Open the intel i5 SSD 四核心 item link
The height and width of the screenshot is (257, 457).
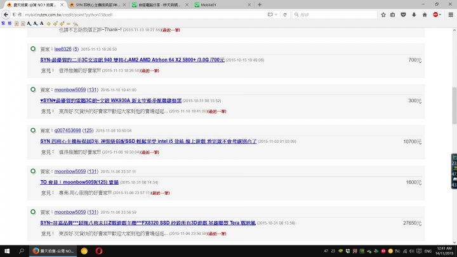(x=149, y=142)
